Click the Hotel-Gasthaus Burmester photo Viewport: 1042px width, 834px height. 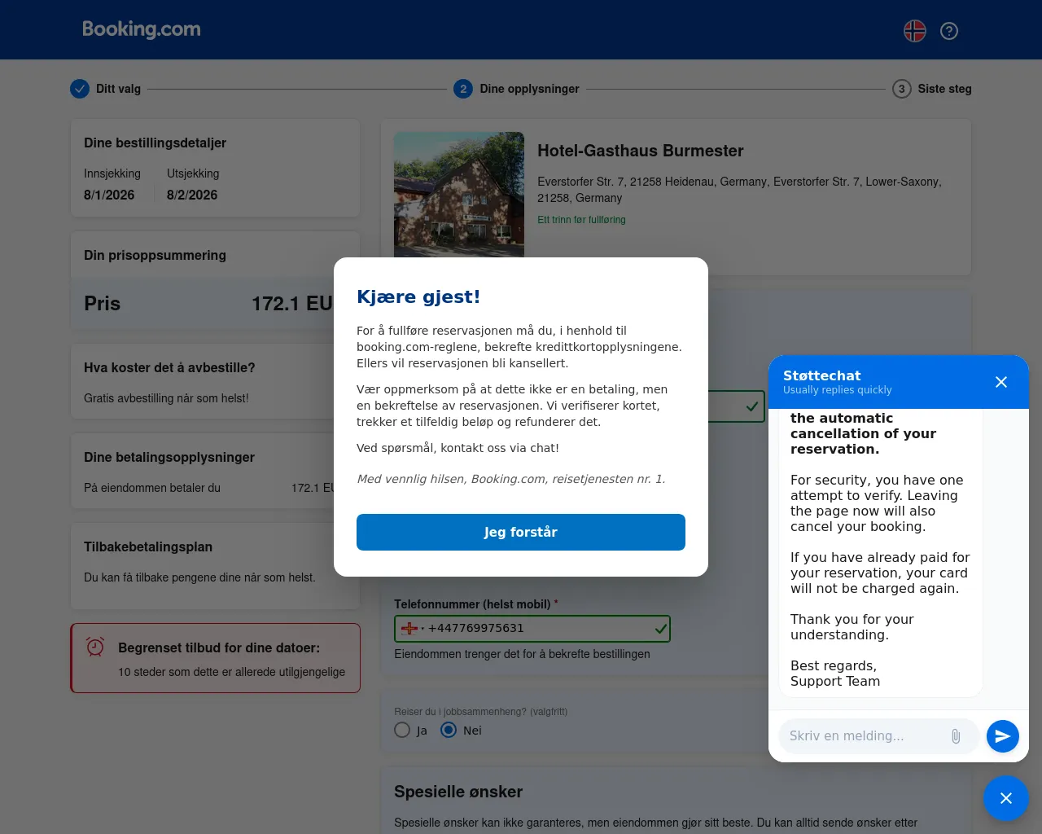[x=459, y=195]
